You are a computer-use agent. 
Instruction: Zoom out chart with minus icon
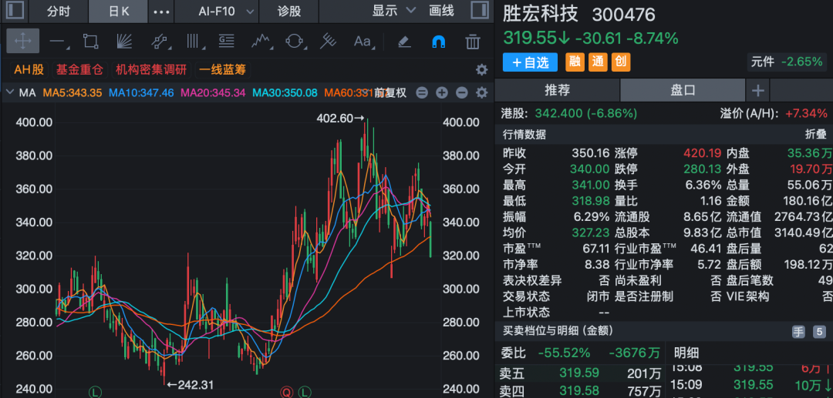[x=462, y=92]
